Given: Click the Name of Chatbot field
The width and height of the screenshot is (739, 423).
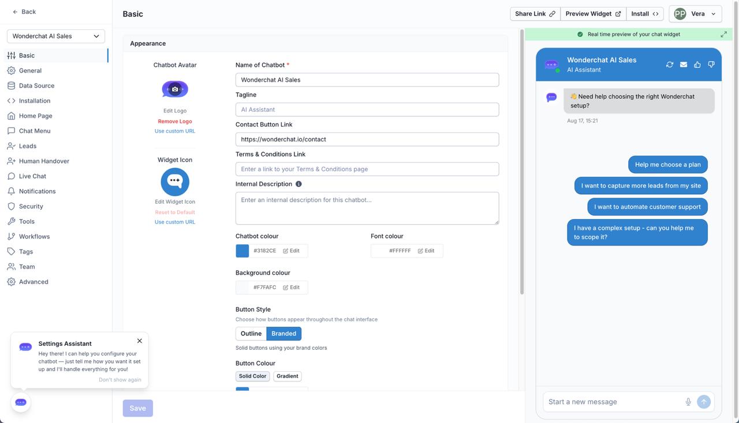Looking at the screenshot, I should point(367,80).
